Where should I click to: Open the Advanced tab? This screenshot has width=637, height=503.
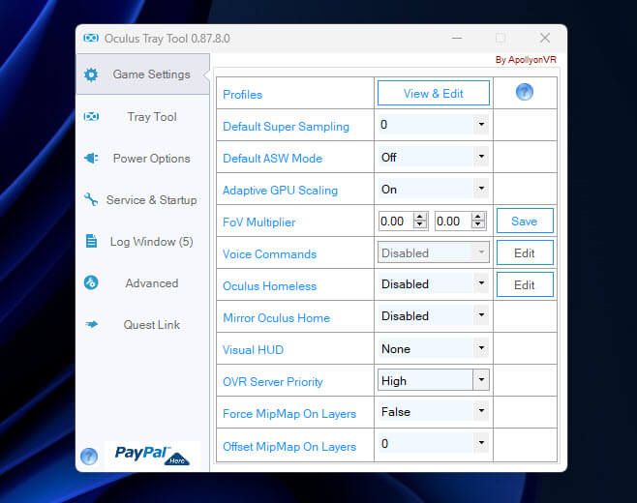[x=143, y=283]
